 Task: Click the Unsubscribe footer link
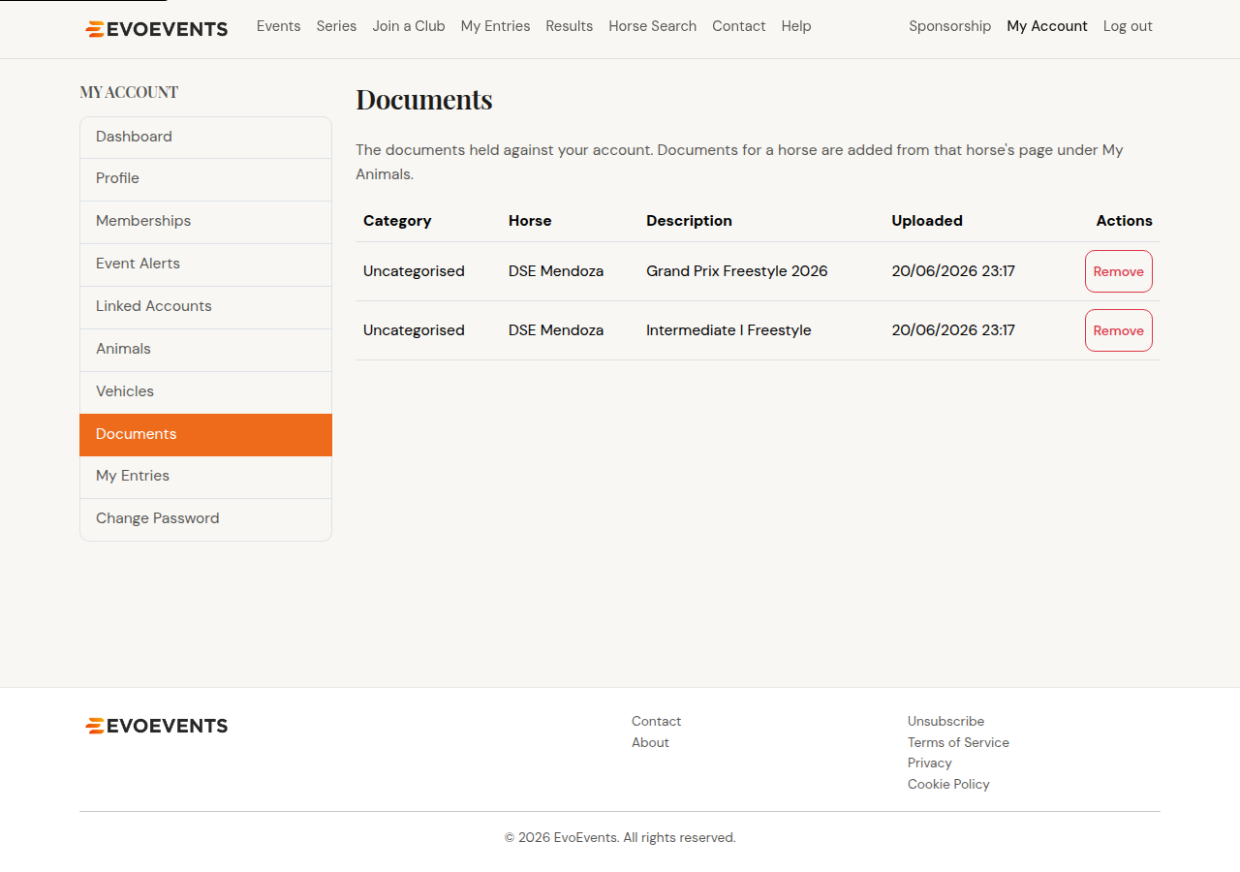click(x=945, y=722)
